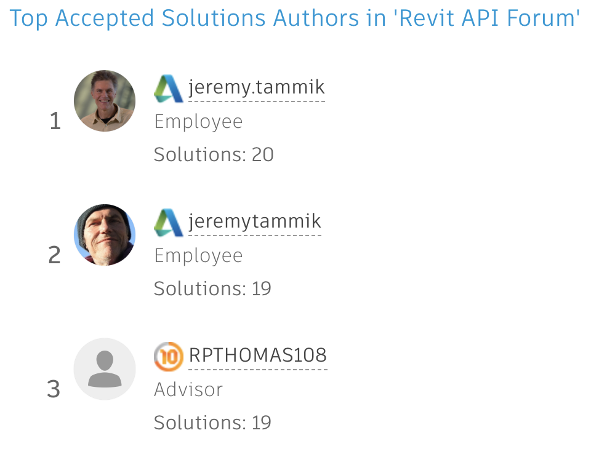Click the rank number 2
This screenshot has width=591, height=449.
pyautogui.click(x=55, y=255)
